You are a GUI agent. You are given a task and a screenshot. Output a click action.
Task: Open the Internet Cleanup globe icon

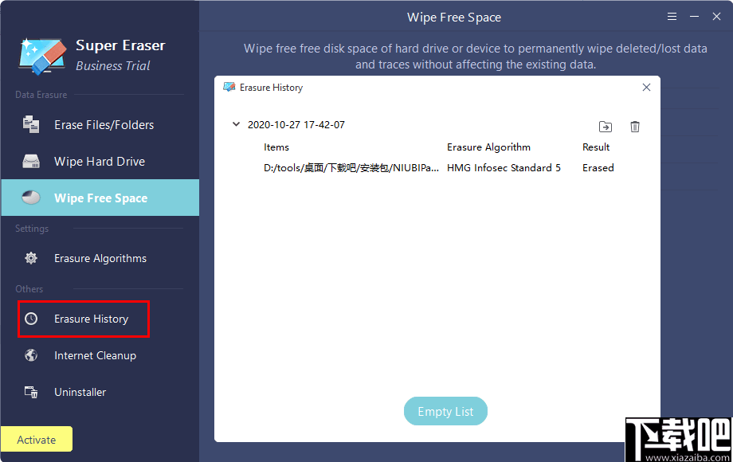click(x=30, y=355)
